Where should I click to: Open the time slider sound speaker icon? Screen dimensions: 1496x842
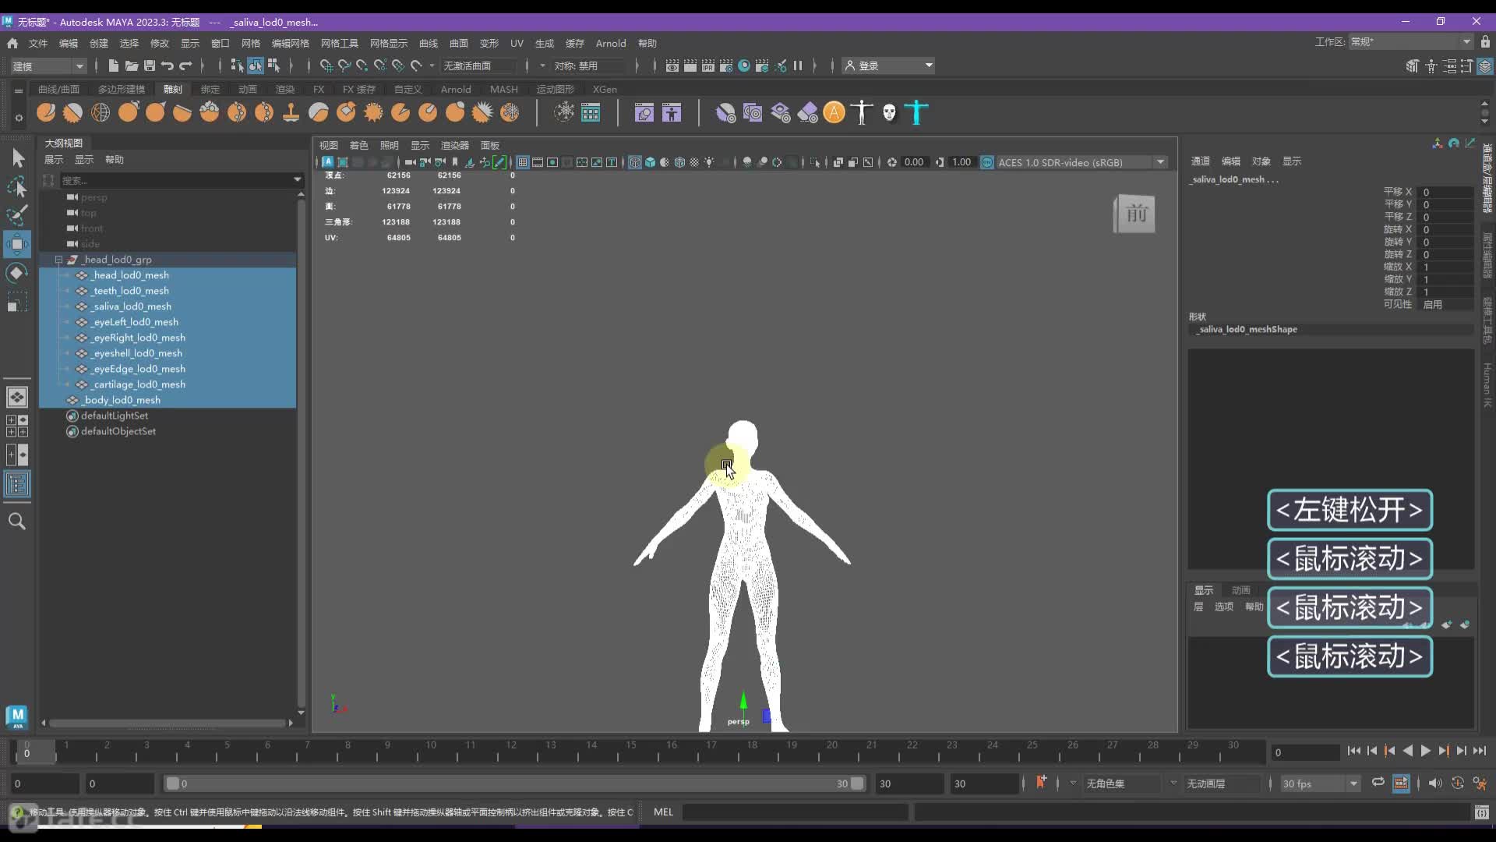pyautogui.click(x=1435, y=784)
